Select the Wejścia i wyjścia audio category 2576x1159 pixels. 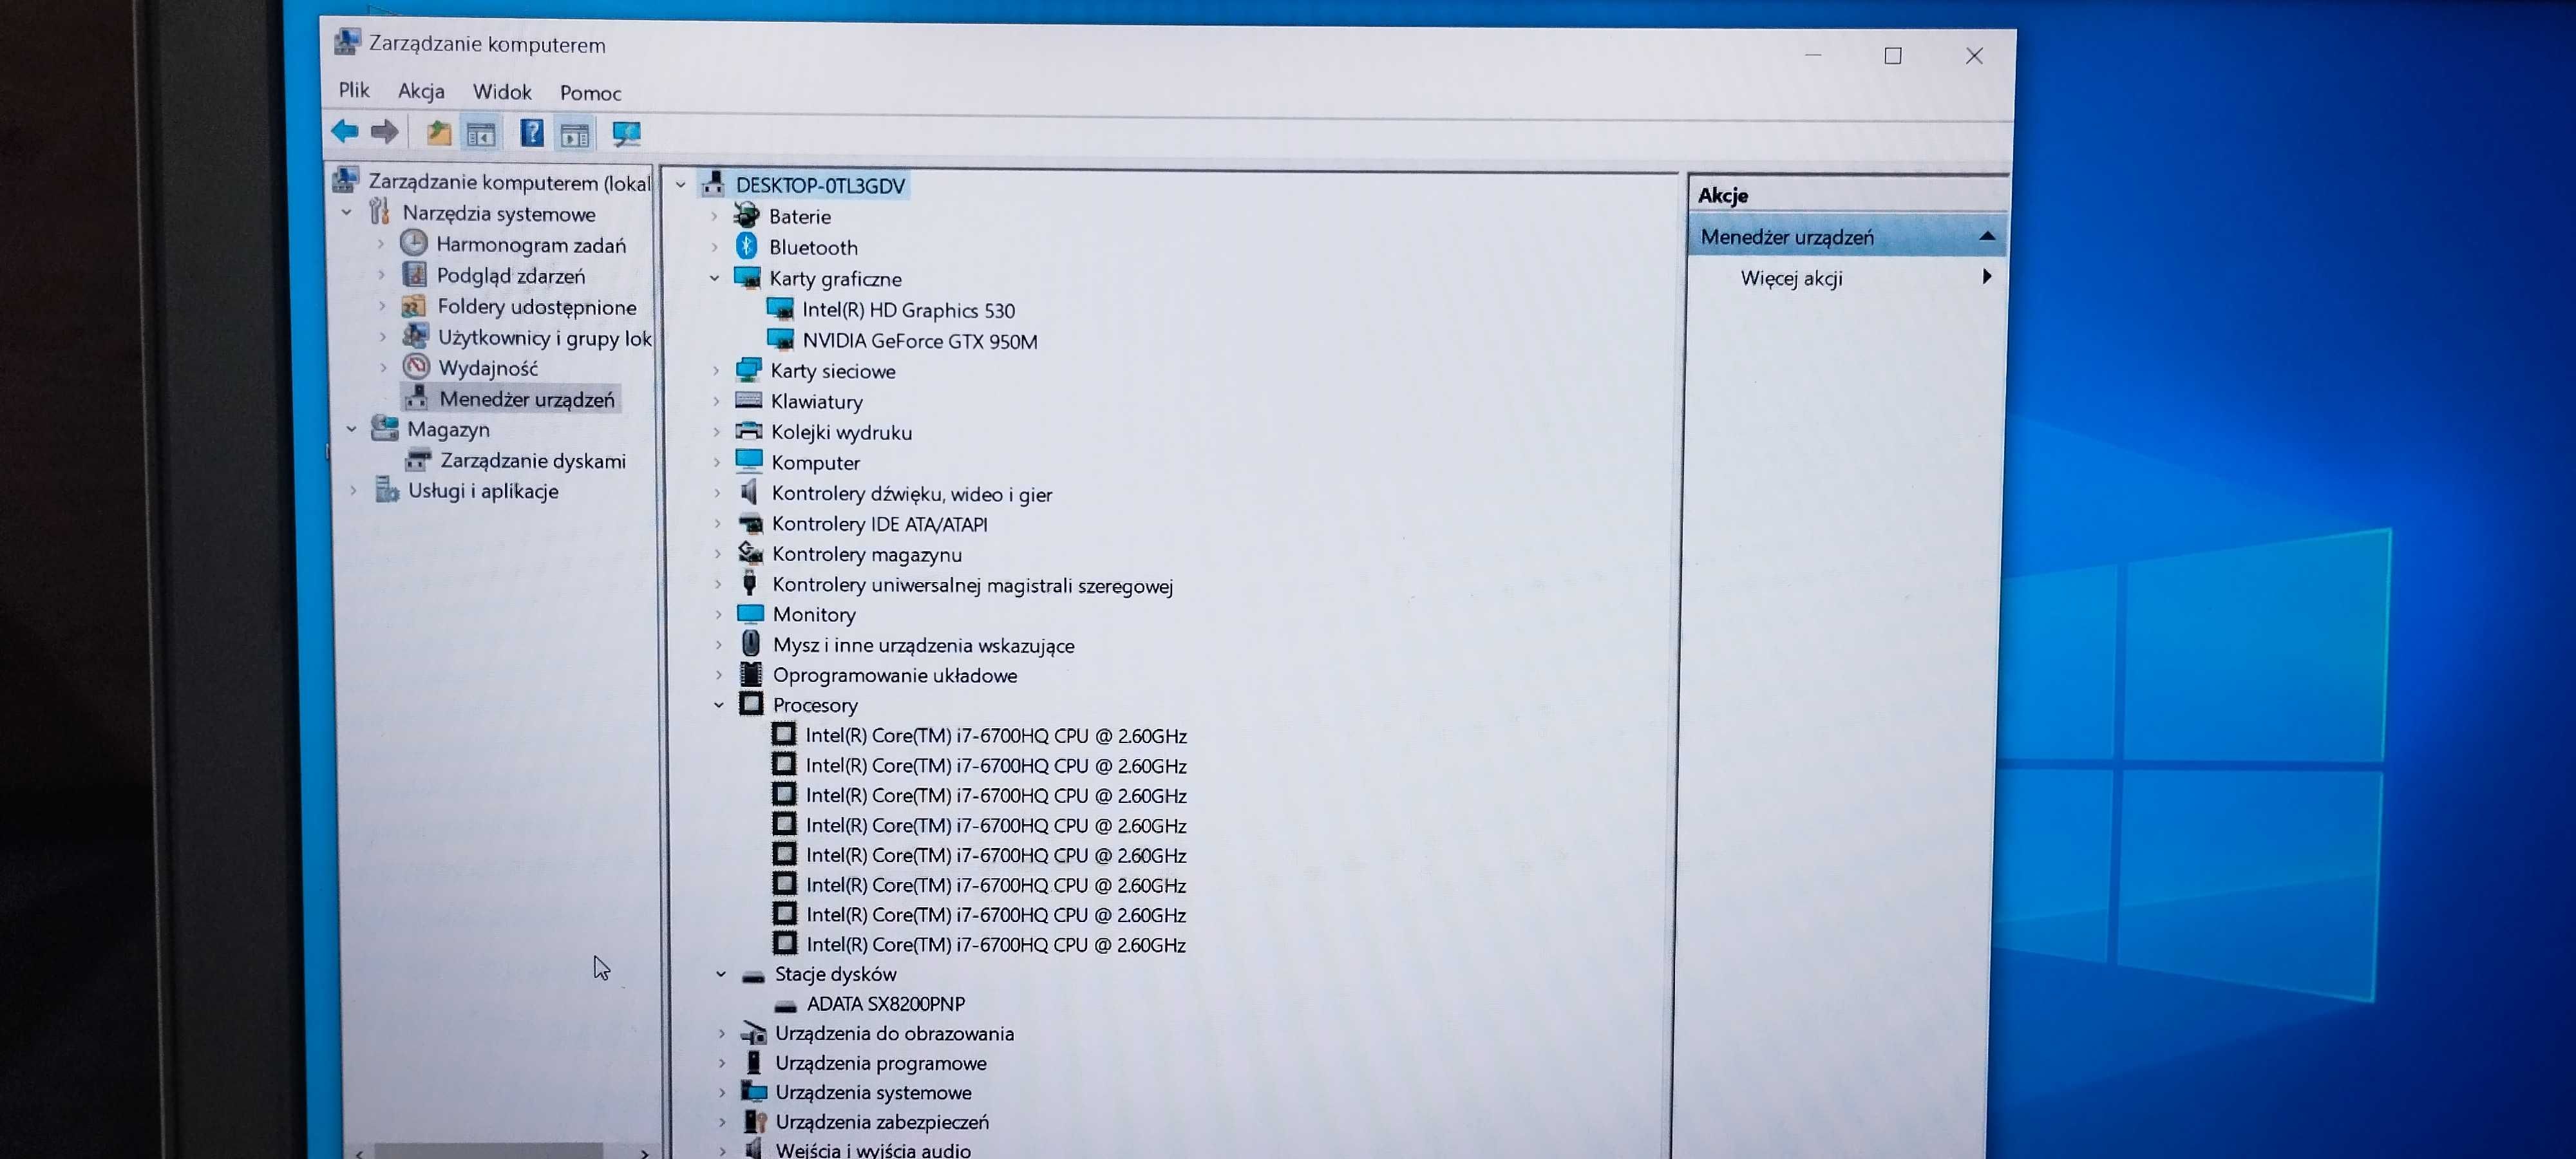click(873, 1150)
